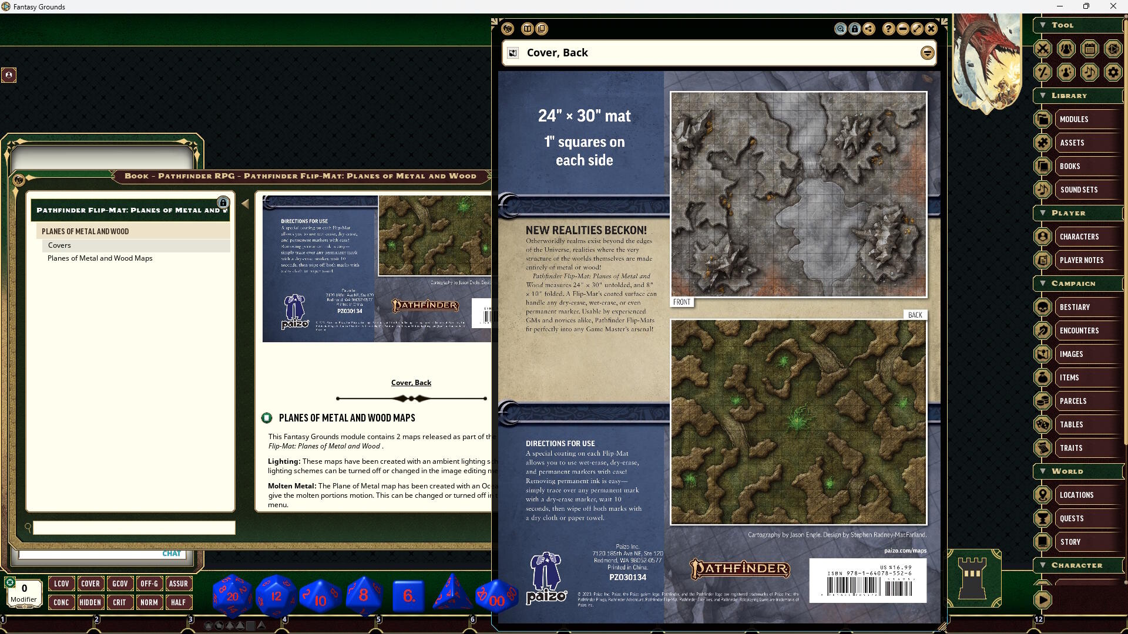
Task: Open the Options gear tool icon
Action: click(x=1113, y=72)
